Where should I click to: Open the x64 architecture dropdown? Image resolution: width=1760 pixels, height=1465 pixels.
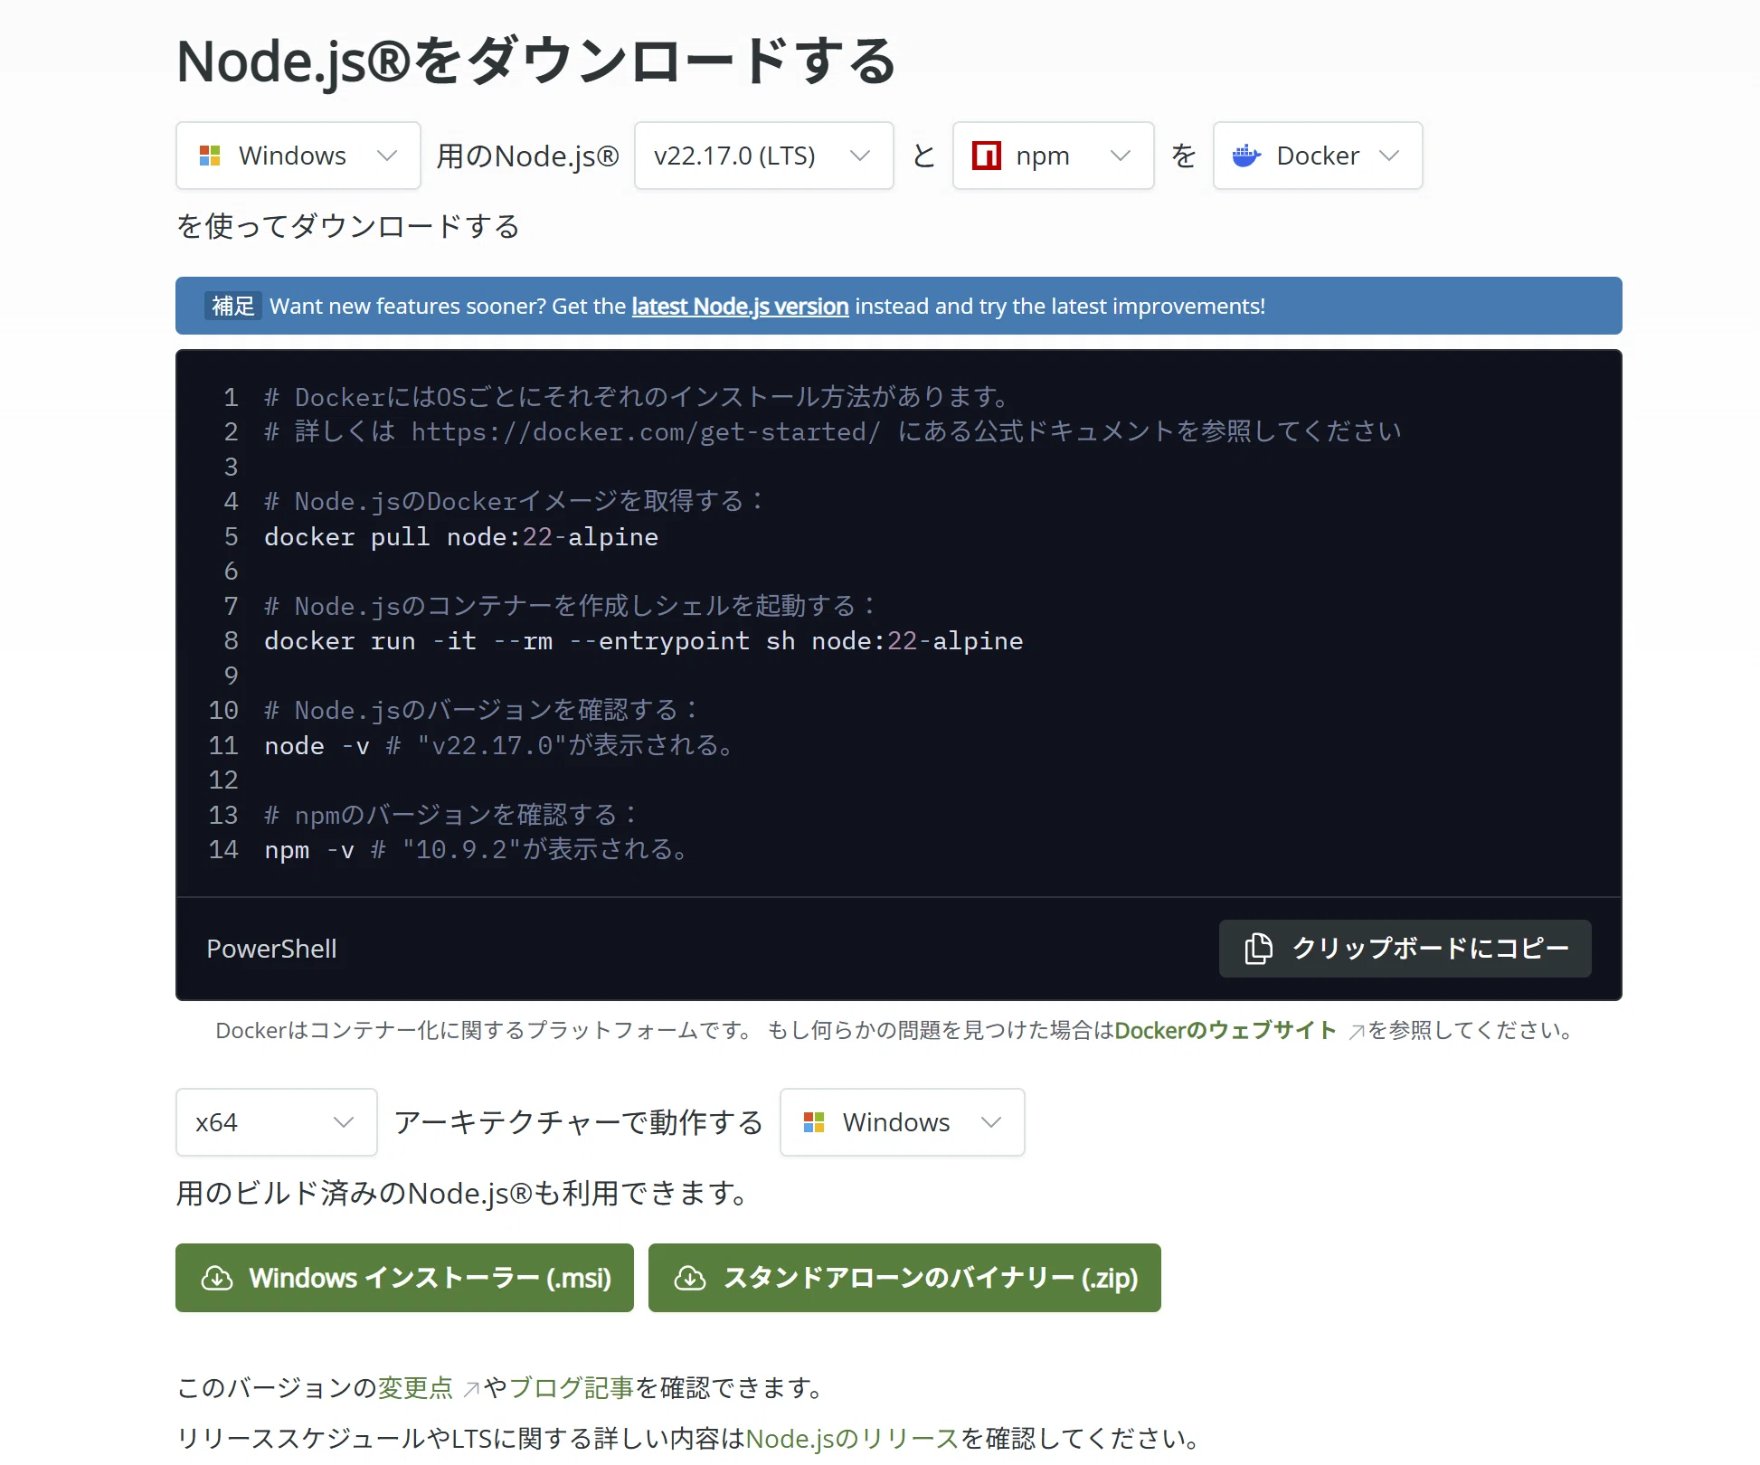[x=277, y=1122]
